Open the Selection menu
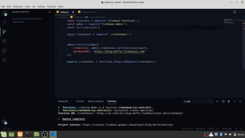Image resolution: width=245 pixels, height=138 pixels. pos(18,7)
